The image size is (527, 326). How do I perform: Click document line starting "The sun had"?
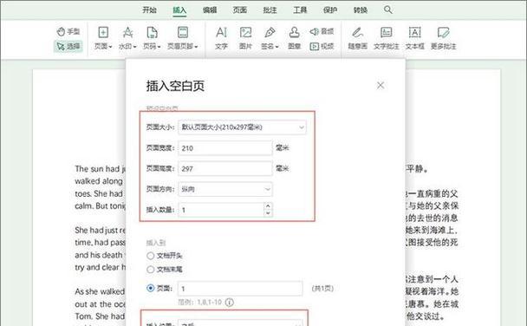(101, 169)
